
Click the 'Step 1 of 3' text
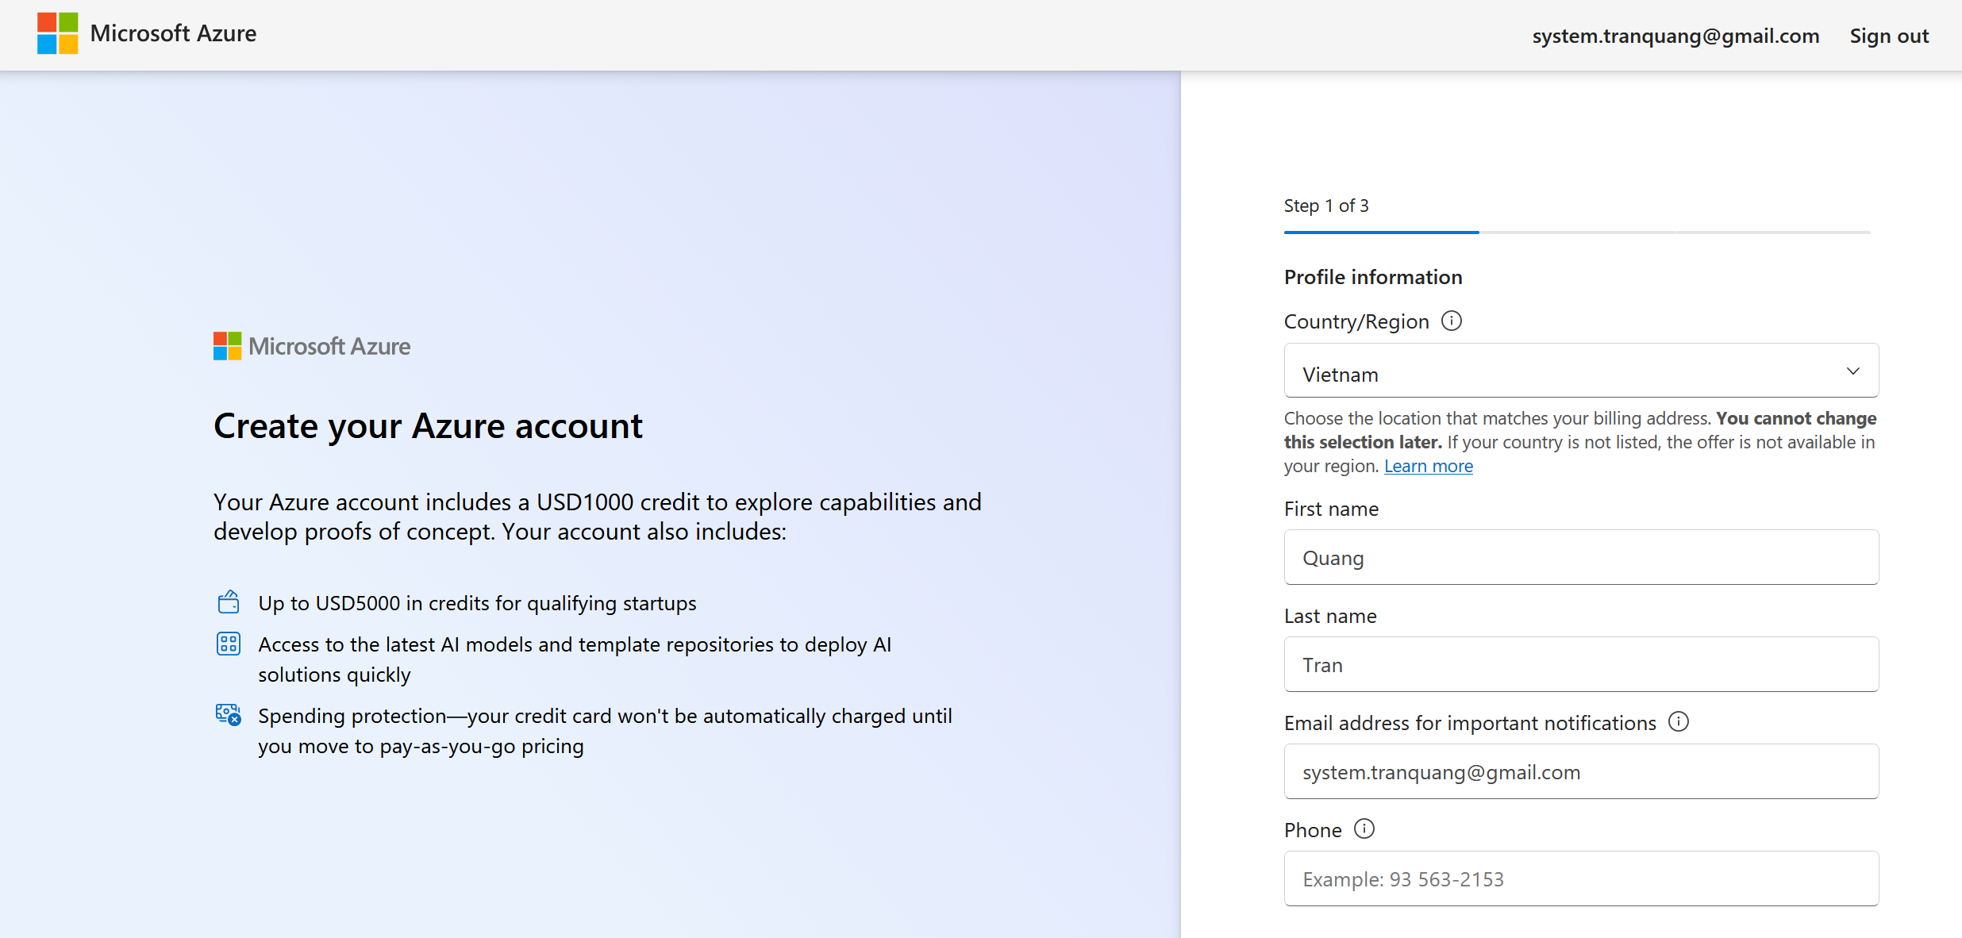1326,206
